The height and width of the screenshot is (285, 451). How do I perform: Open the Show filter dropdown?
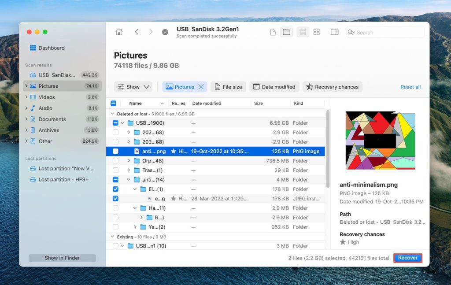click(x=133, y=87)
